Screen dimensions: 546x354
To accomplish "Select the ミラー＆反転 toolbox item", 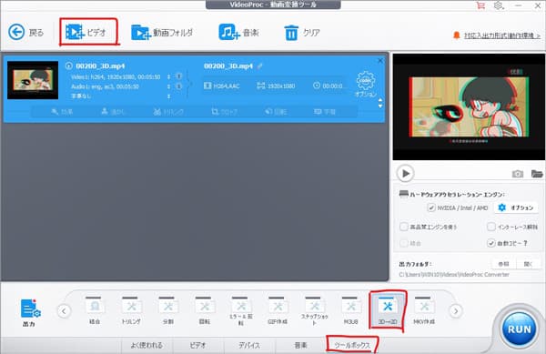I will 241,311.
